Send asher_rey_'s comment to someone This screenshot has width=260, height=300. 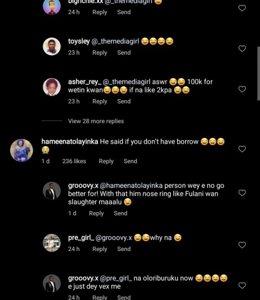[x=124, y=101]
